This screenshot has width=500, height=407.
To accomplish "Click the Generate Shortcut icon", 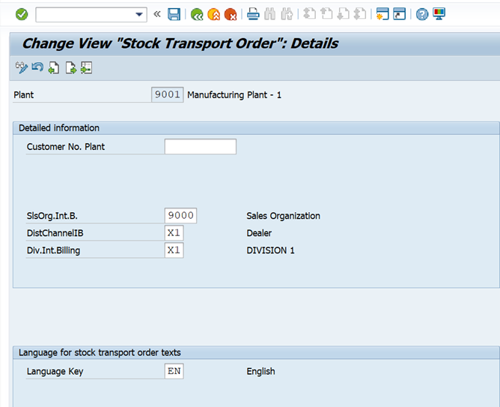I will (399, 14).
